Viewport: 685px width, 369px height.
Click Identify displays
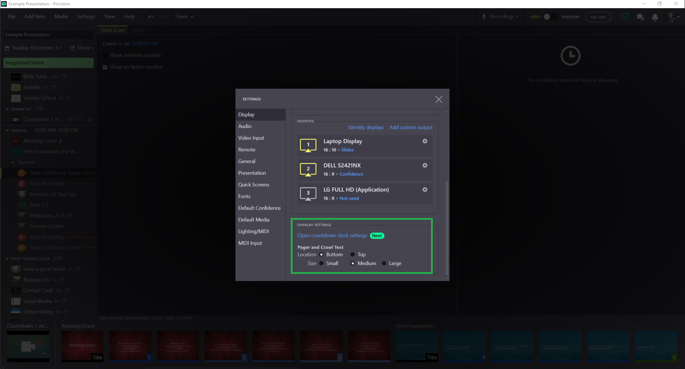click(x=366, y=127)
